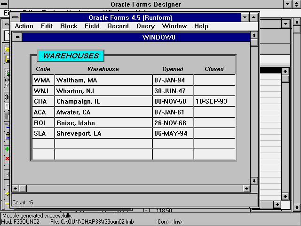The width and height of the screenshot is (301, 226).
Task: Open the Block menu
Action: [69, 26]
